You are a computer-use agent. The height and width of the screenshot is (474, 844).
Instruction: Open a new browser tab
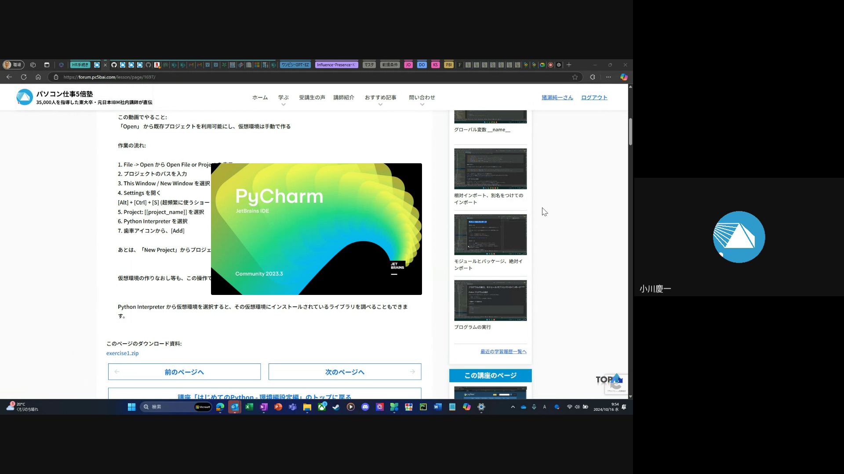click(x=569, y=65)
